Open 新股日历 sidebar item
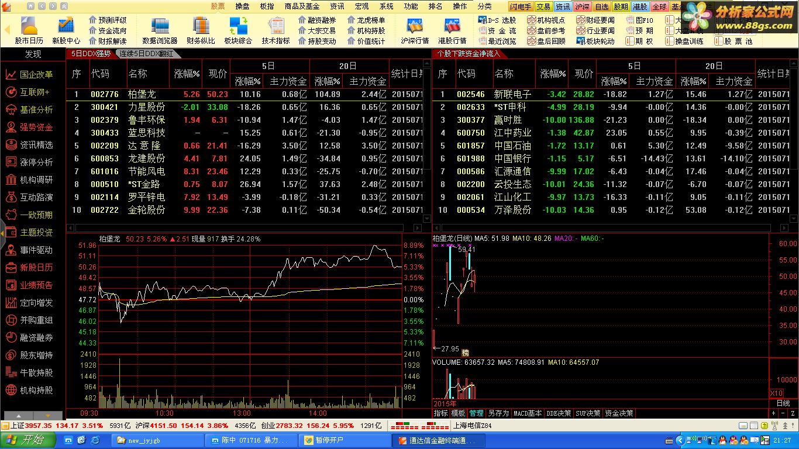The height and width of the screenshot is (449, 799). point(30,267)
